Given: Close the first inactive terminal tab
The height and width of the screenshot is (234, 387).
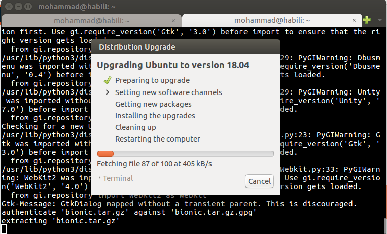Looking at the screenshot, I should 174,20.
